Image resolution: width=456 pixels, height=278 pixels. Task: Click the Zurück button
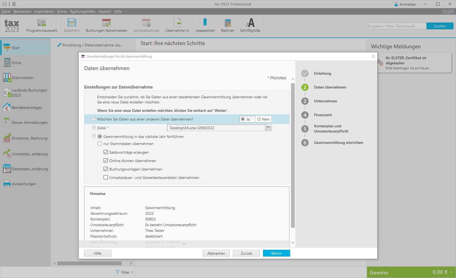[246, 253]
